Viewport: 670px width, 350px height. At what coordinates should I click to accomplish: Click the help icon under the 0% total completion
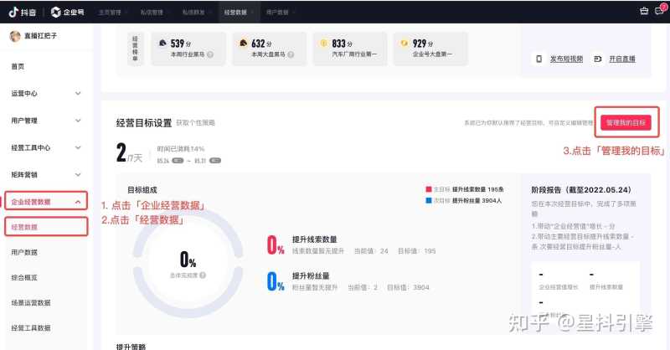coord(203,275)
